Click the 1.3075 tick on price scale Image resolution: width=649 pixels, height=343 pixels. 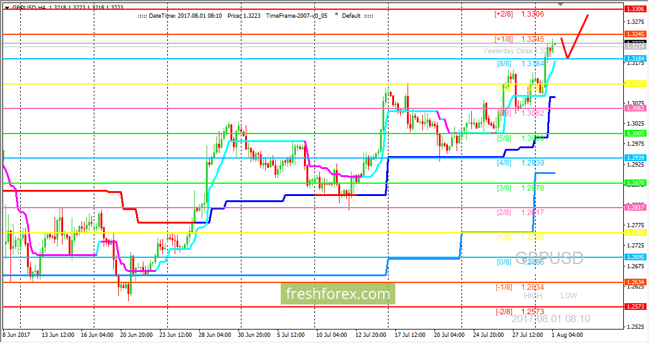pyautogui.click(x=636, y=103)
